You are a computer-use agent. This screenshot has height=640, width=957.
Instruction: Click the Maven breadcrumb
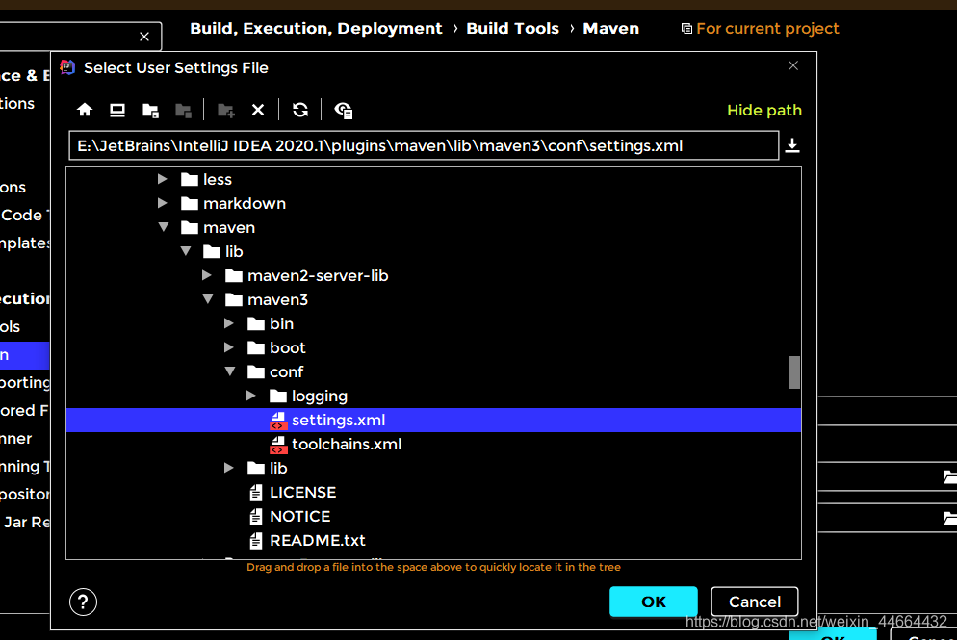(x=611, y=29)
